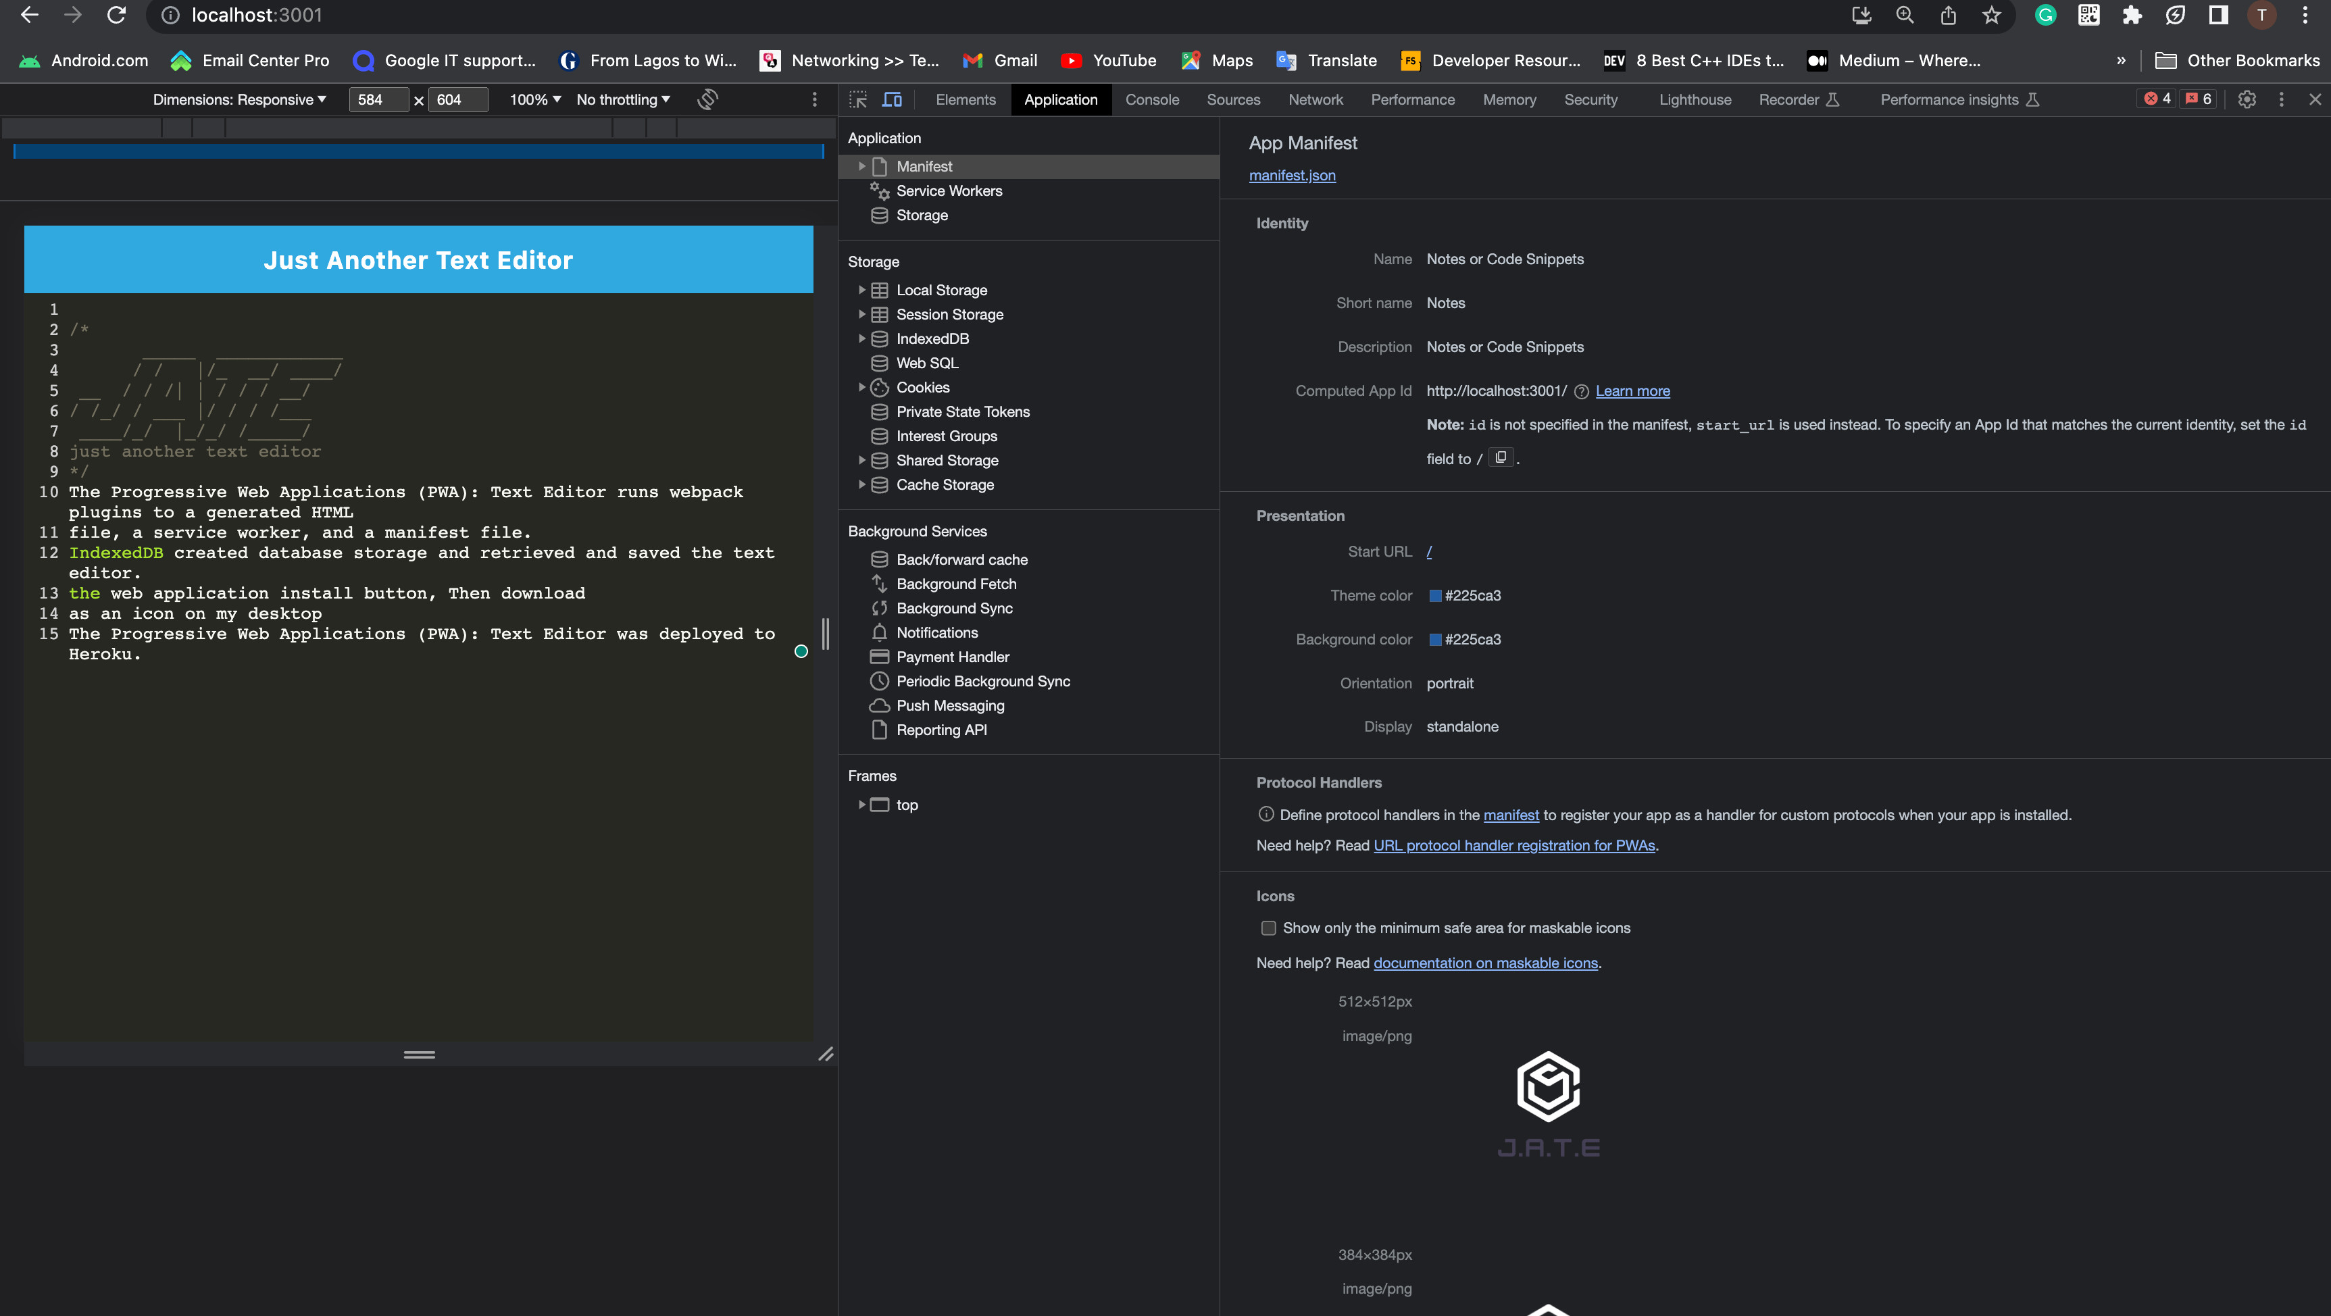Open the Dimensions: Responsive dropdown
The image size is (2331, 1316).
239,99
